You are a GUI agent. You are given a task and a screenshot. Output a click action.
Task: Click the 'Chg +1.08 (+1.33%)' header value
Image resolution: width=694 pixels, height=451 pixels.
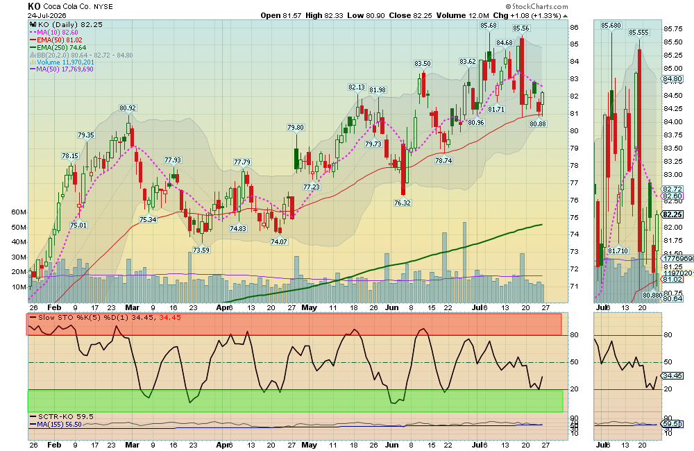[x=527, y=15]
